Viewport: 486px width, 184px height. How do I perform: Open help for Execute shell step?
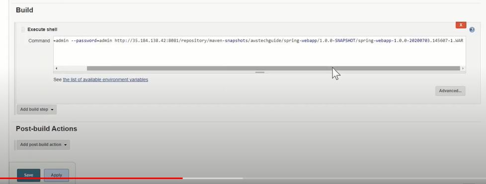click(x=472, y=30)
